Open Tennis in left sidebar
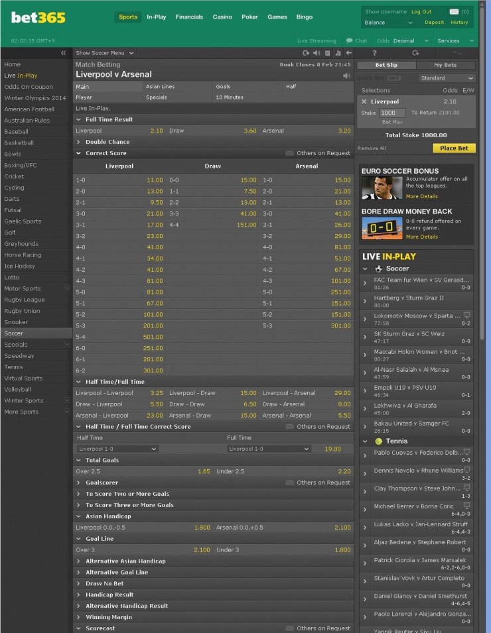Screen dimensions: 491x633 pos(13,367)
